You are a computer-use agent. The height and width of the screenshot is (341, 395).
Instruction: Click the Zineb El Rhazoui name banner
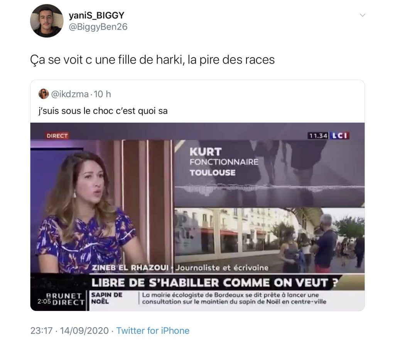(130, 267)
